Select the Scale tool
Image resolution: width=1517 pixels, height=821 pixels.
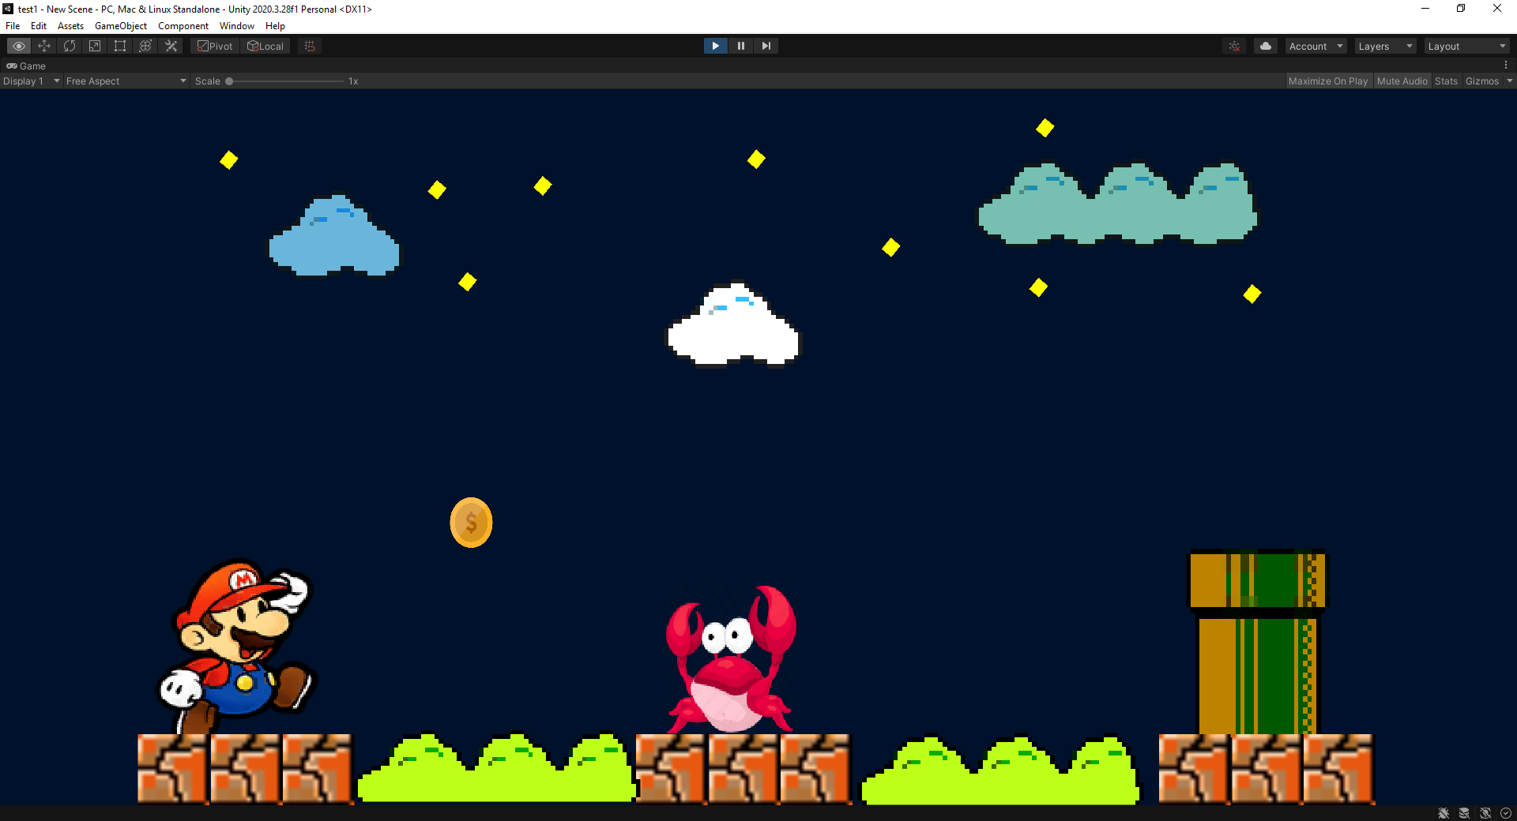pyautogui.click(x=95, y=46)
